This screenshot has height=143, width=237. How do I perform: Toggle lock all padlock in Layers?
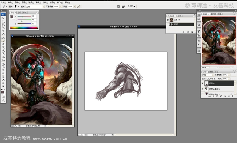(215, 79)
